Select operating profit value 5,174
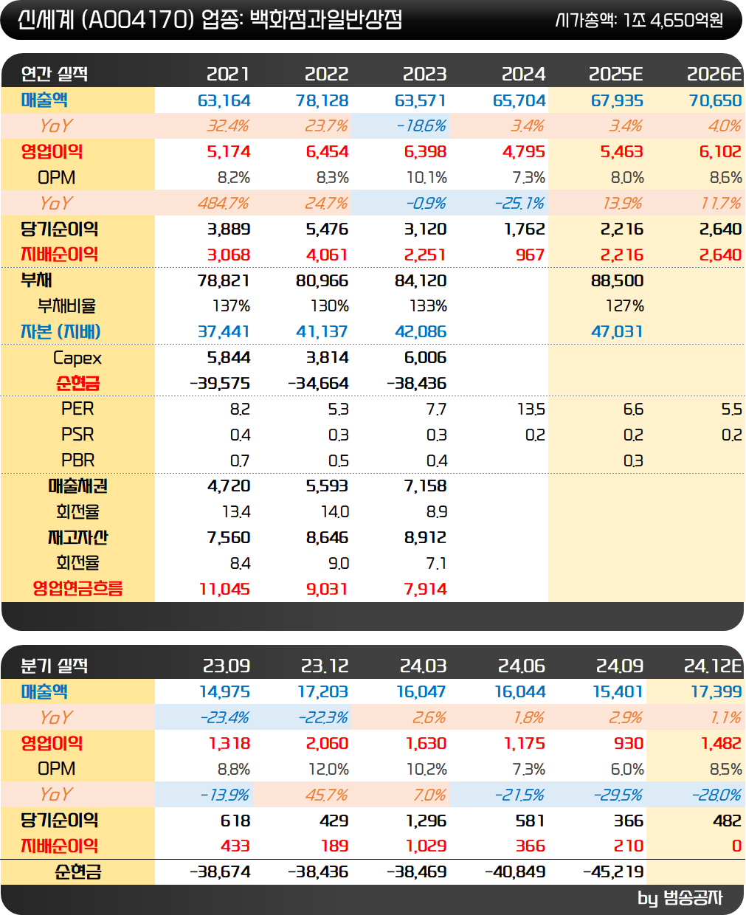The image size is (746, 915). pos(229,152)
